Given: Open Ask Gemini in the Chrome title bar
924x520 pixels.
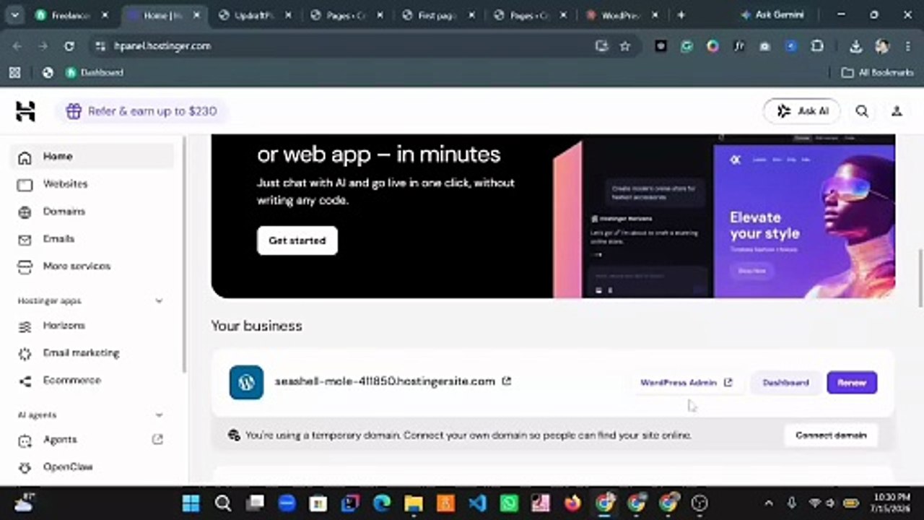Looking at the screenshot, I should coord(772,14).
